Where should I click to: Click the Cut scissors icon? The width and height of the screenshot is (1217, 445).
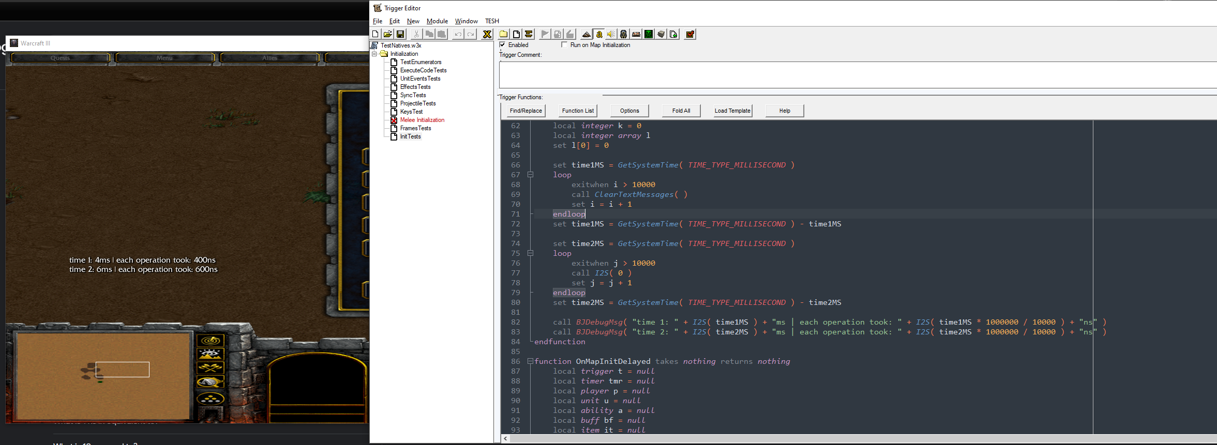click(x=416, y=34)
